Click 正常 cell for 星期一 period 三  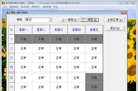click(x=23, y=58)
